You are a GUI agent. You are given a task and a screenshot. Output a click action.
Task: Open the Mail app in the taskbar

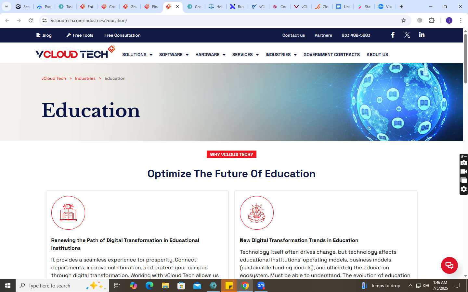pyautogui.click(x=197, y=286)
